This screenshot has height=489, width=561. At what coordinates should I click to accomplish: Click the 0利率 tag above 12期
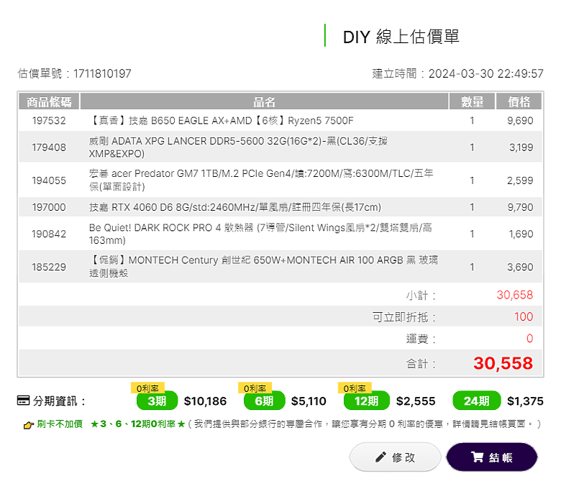pos(355,388)
